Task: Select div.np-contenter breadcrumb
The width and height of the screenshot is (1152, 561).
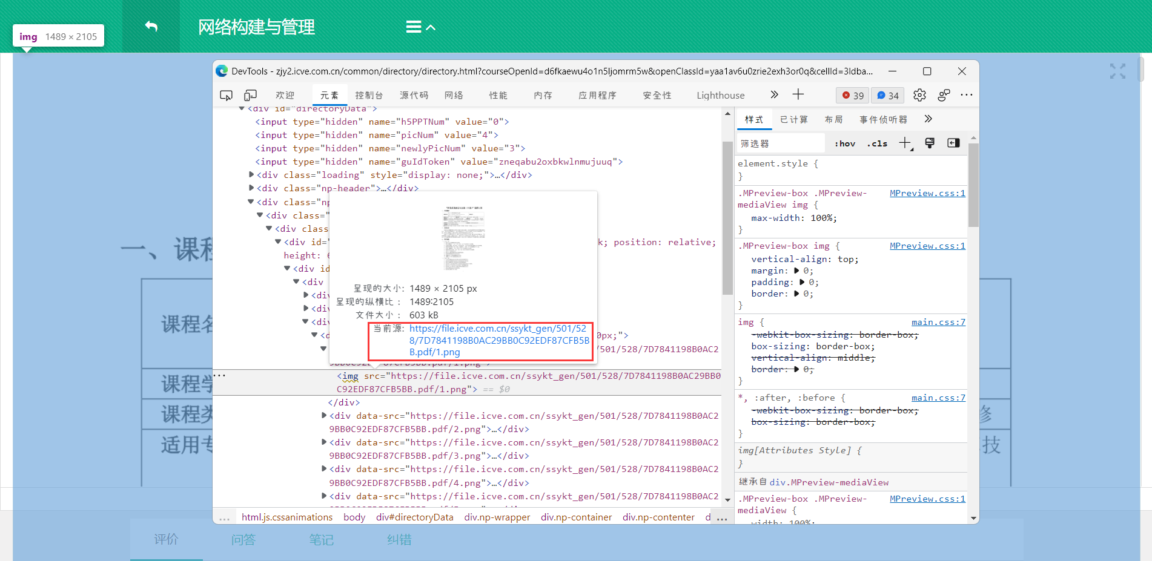Action: (658, 517)
